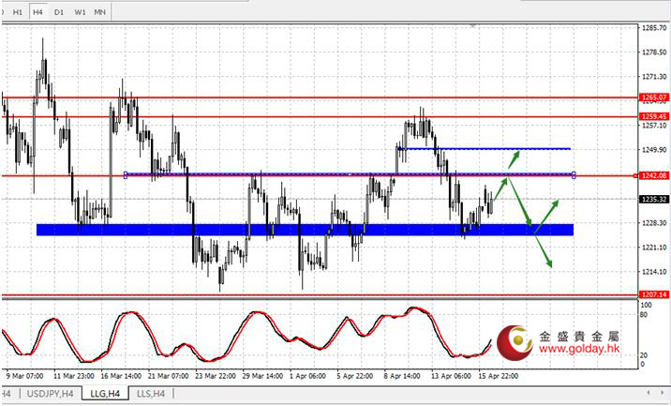
Task: Activate the LLG,H4 chart tab
Action: pos(104,394)
